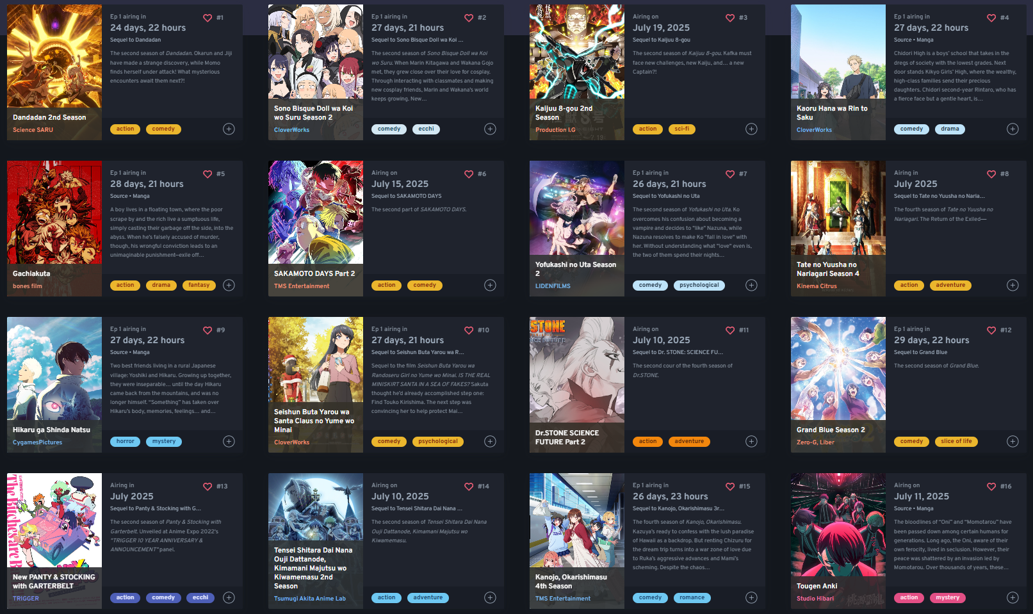Add SAKAMOTO DAYS Part 2 to list
1033x614 pixels.
(490, 285)
